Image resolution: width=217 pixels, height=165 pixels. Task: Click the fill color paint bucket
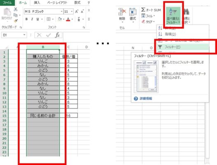(x=60, y=19)
